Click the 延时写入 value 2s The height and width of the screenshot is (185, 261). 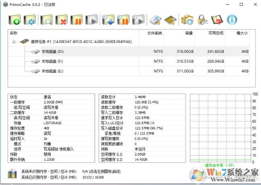46,138
